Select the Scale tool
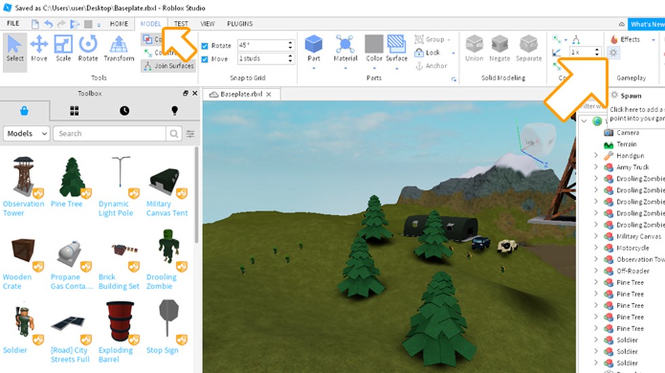This screenshot has height=373, width=665. pos(63,49)
